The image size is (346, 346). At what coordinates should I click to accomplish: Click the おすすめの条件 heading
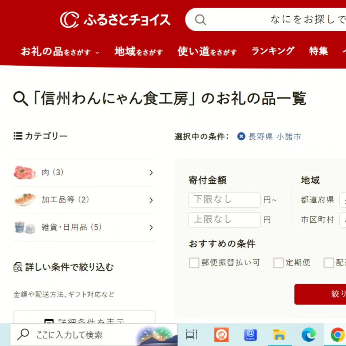pos(222,244)
